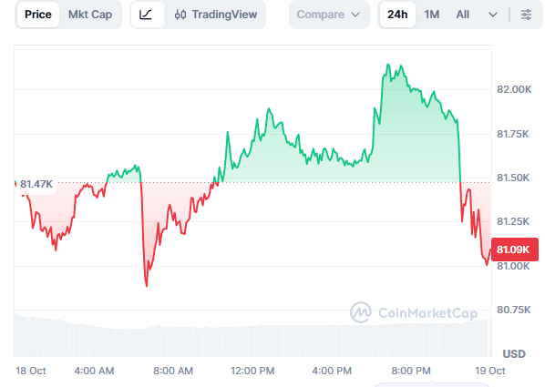
Task: Toggle the TradingView chart mode
Action: coord(216,15)
